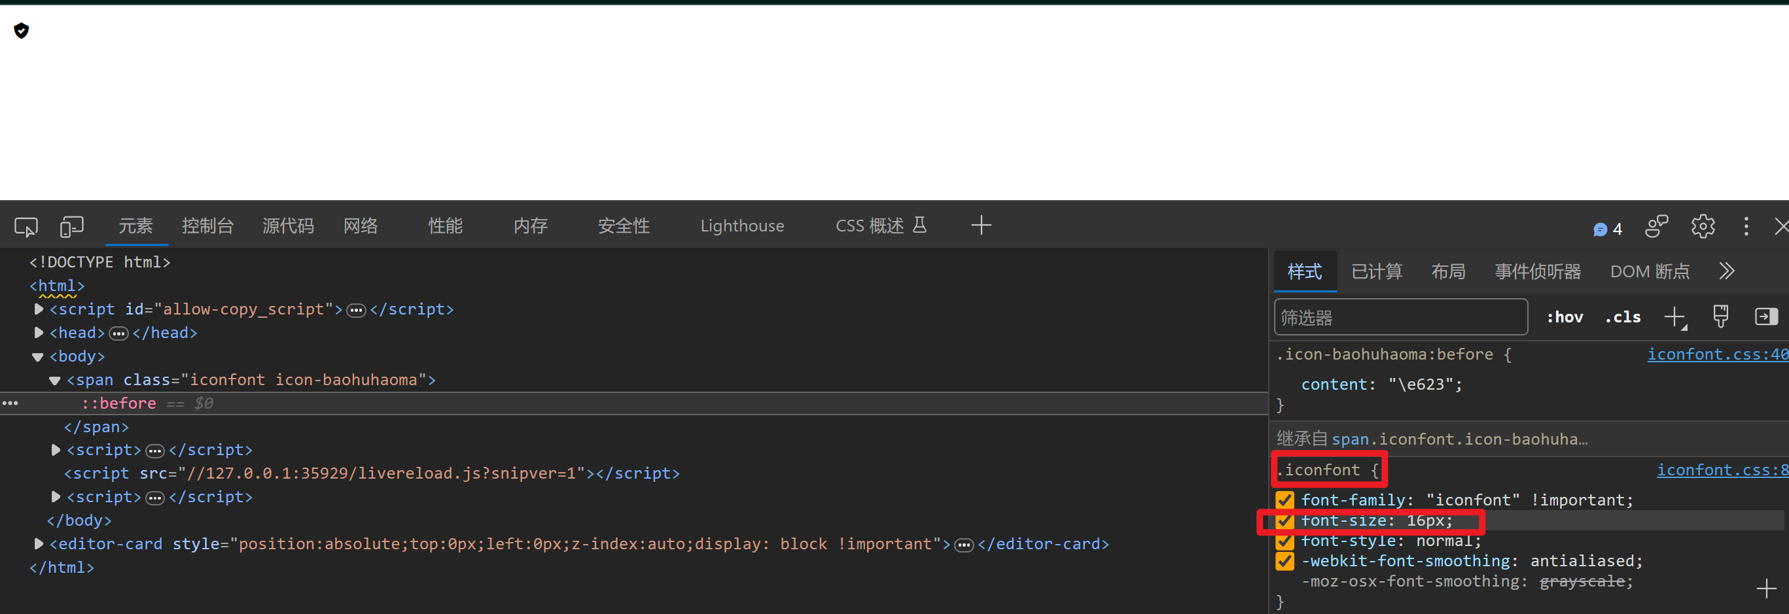This screenshot has width=1789, height=614.
Task: Toggle computed styles sidebar pane icon
Action: [x=1766, y=317]
